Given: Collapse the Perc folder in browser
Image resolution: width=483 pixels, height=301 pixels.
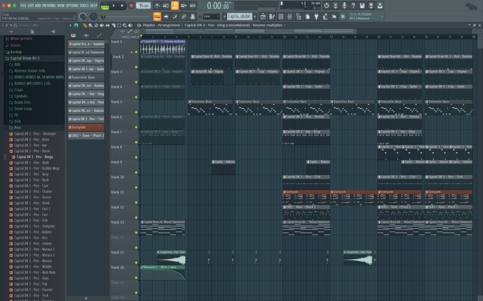Looking at the screenshot, I should pos(17,127).
